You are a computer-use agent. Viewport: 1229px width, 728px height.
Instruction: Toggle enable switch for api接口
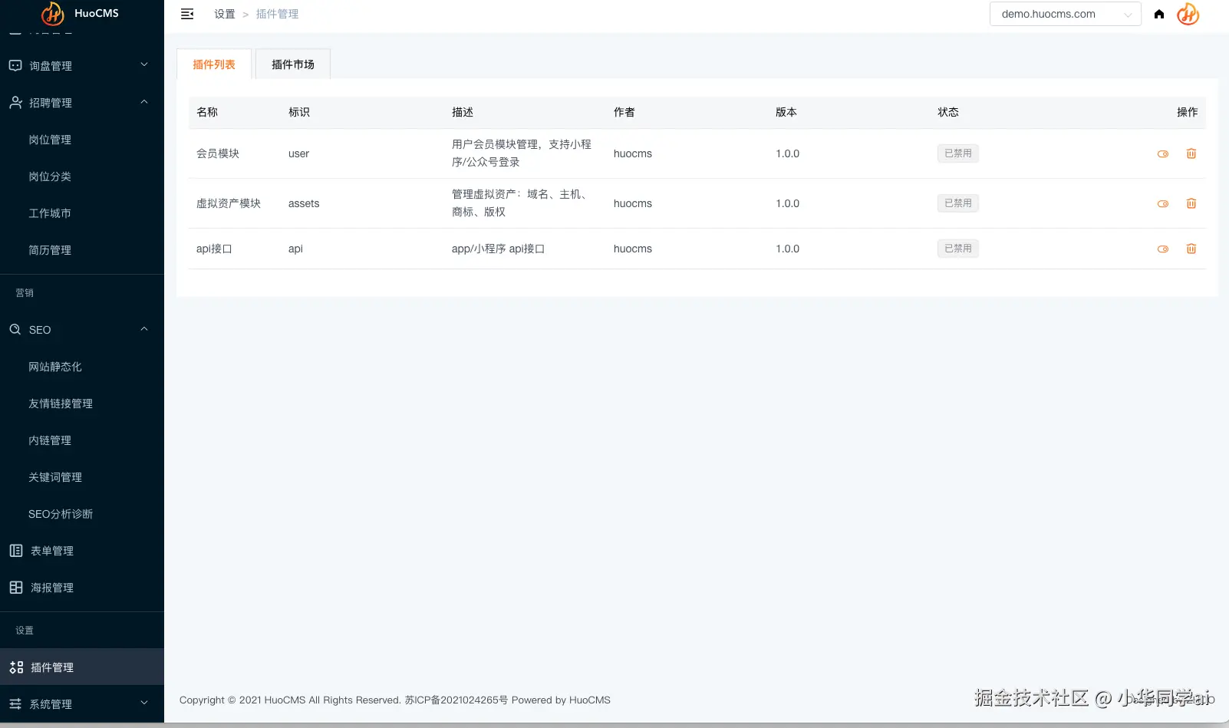click(x=1163, y=249)
